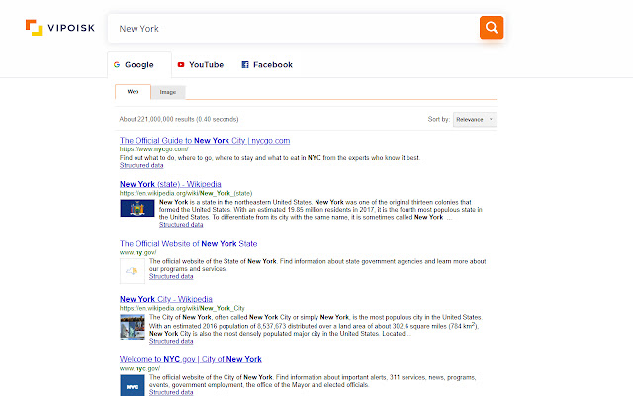Click the Google G icon in the tab
This screenshot has height=396, width=633.
[x=117, y=64]
